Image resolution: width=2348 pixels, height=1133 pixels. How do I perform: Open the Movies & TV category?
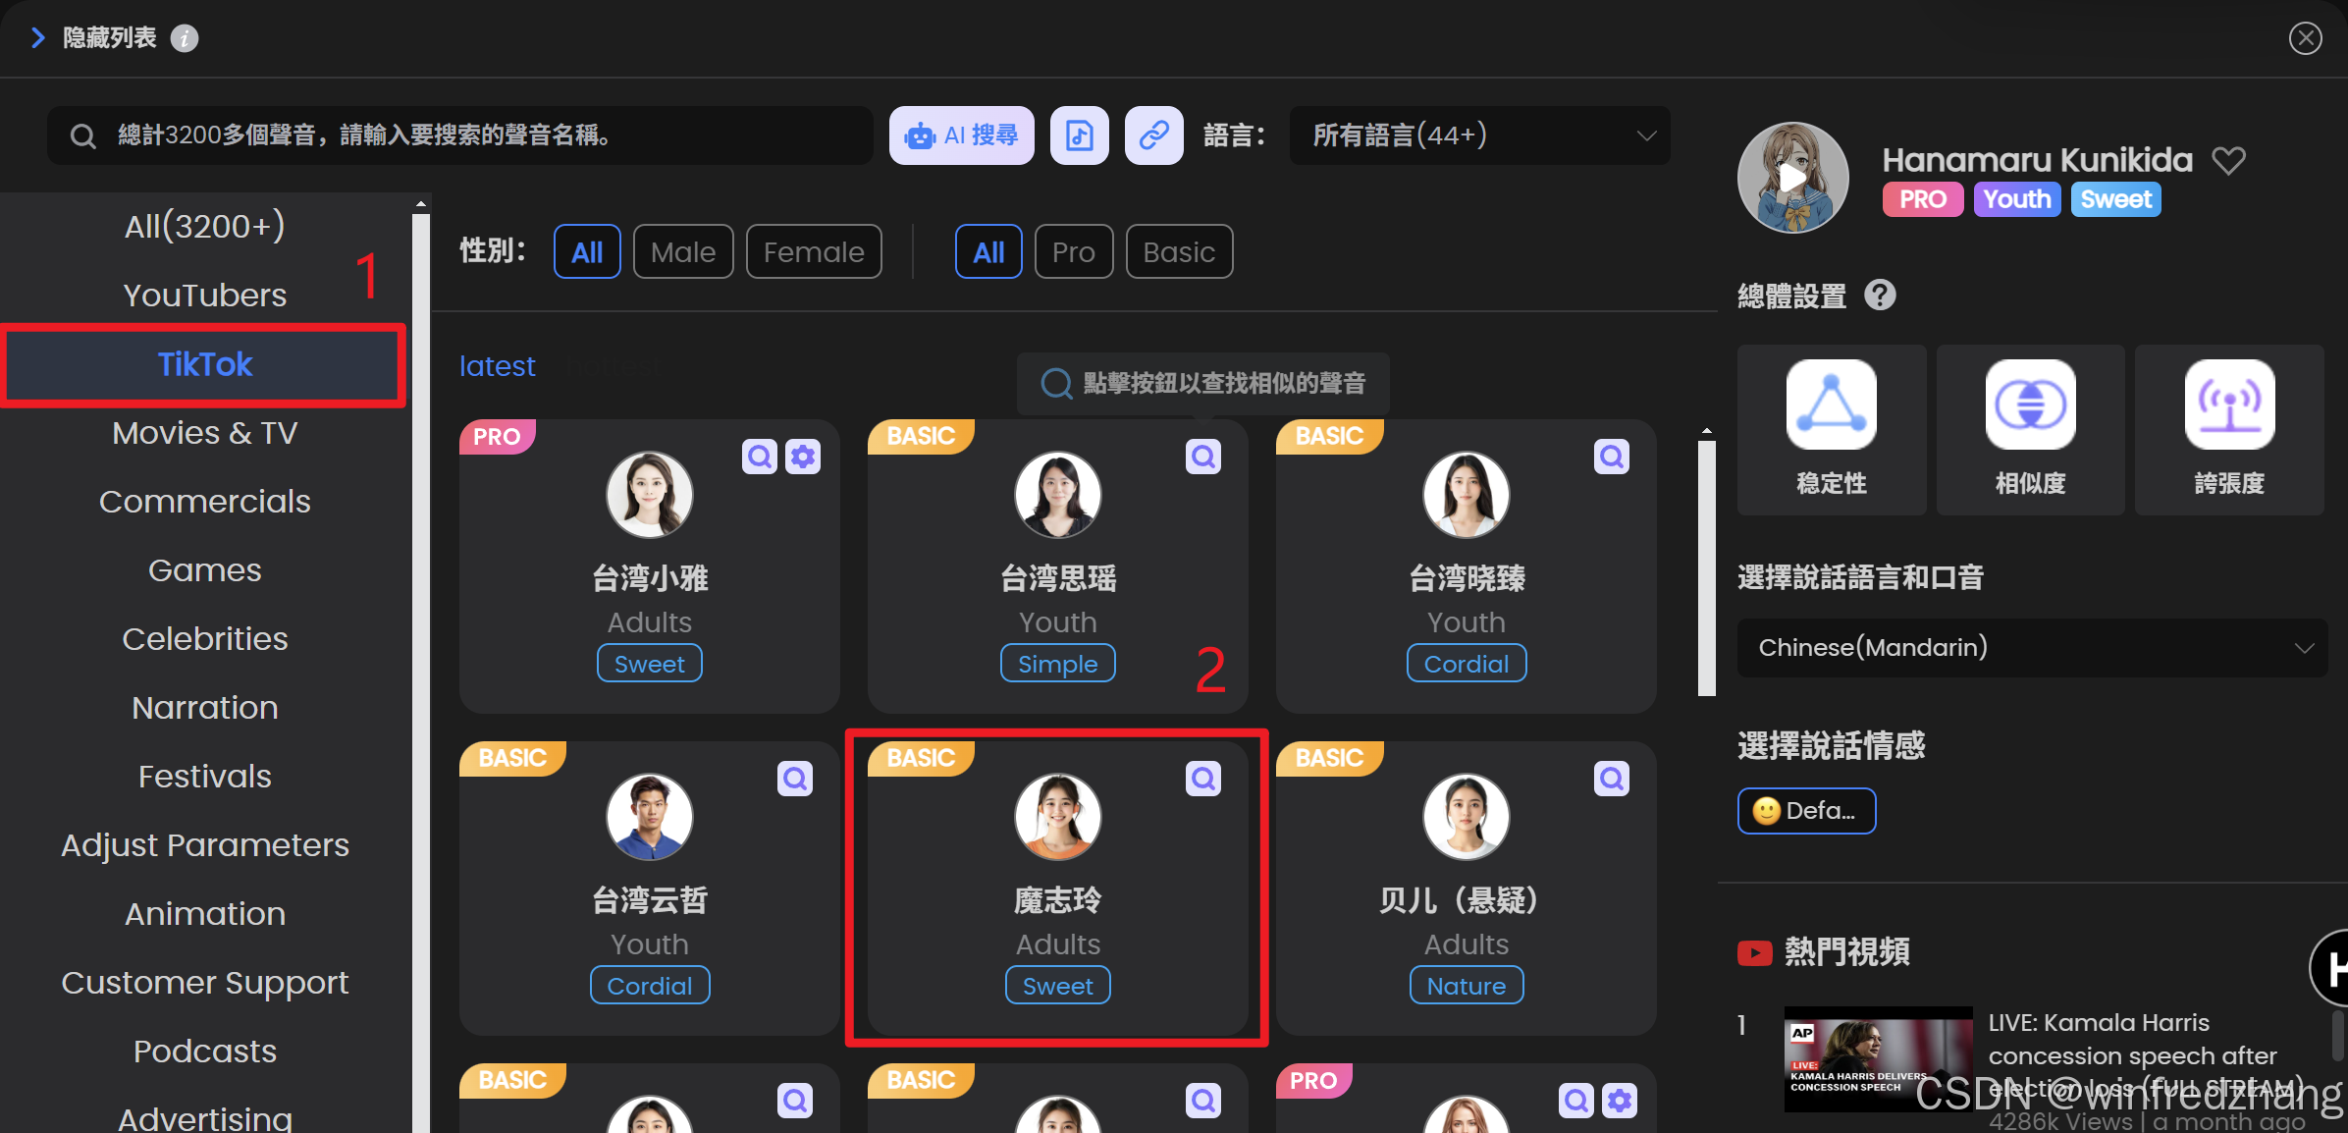click(205, 433)
